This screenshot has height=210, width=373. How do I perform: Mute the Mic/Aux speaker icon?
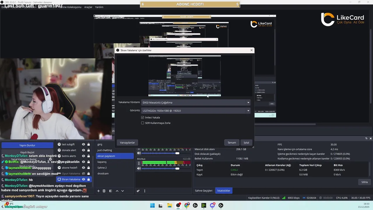(x=139, y=168)
